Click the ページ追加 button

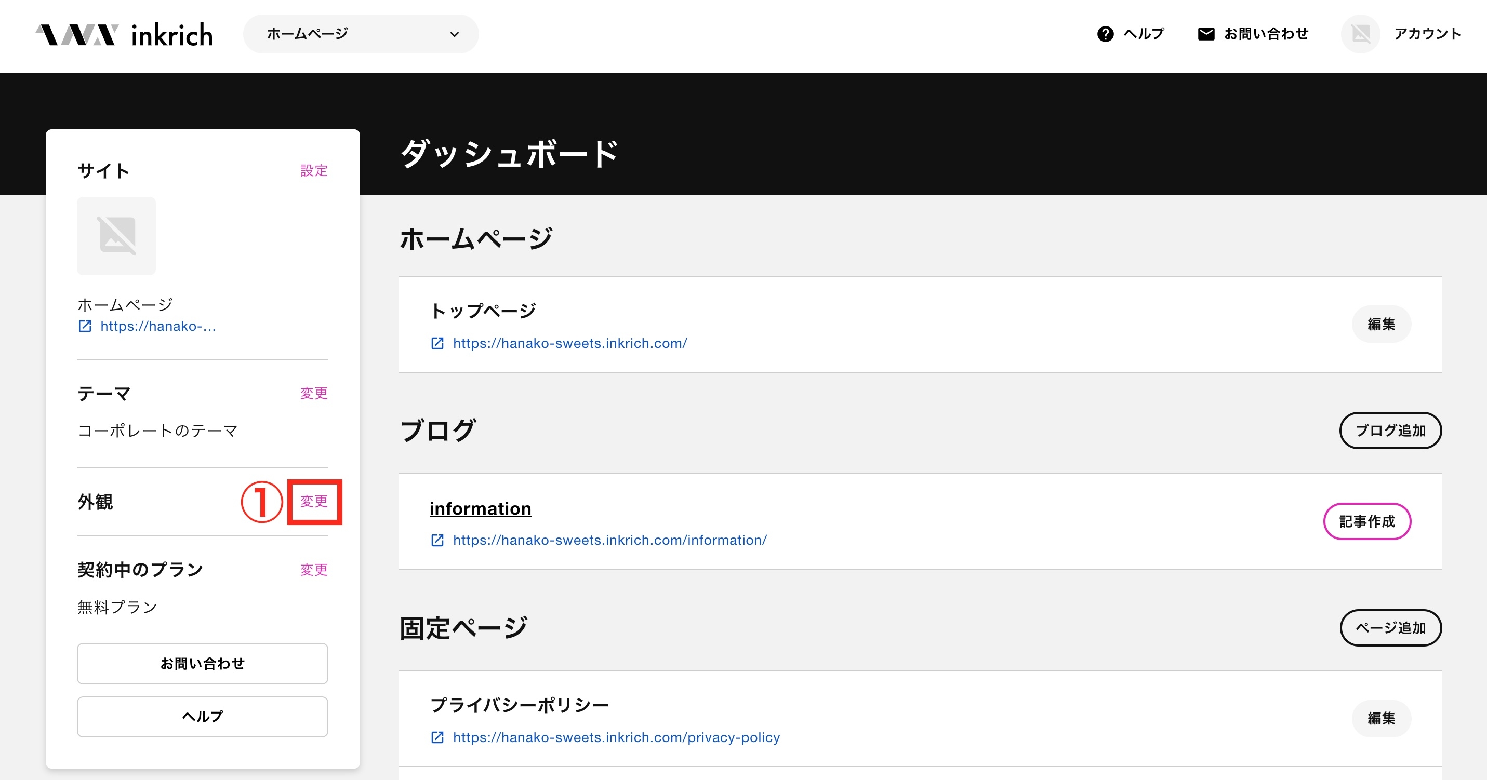1390,628
